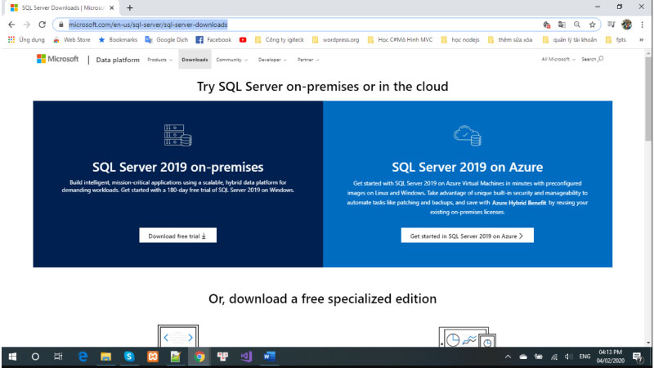Expand the All Microsoft dropdown
The width and height of the screenshot is (654, 368).
pyautogui.click(x=558, y=59)
